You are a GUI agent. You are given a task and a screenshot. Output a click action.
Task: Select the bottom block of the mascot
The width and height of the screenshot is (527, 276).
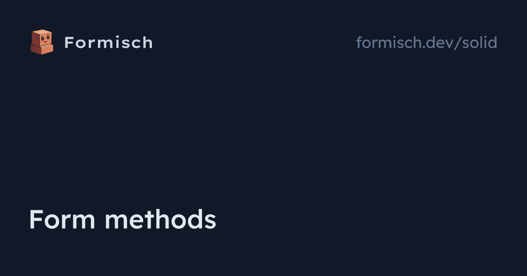[42, 49]
